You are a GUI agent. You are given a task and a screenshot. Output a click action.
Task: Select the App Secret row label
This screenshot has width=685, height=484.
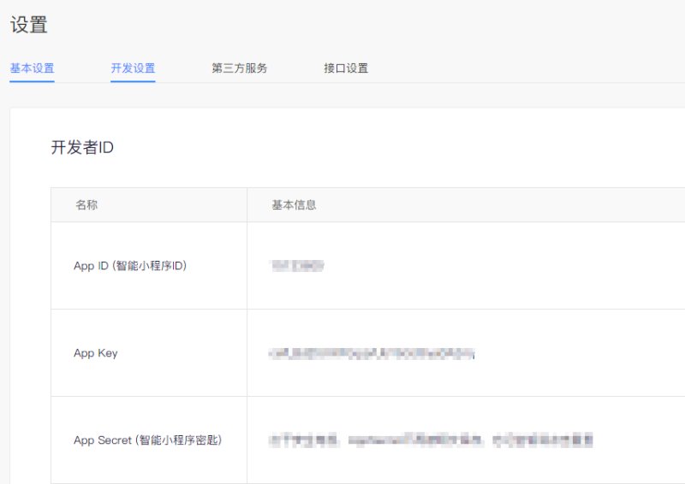pyautogui.click(x=147, y=440)
